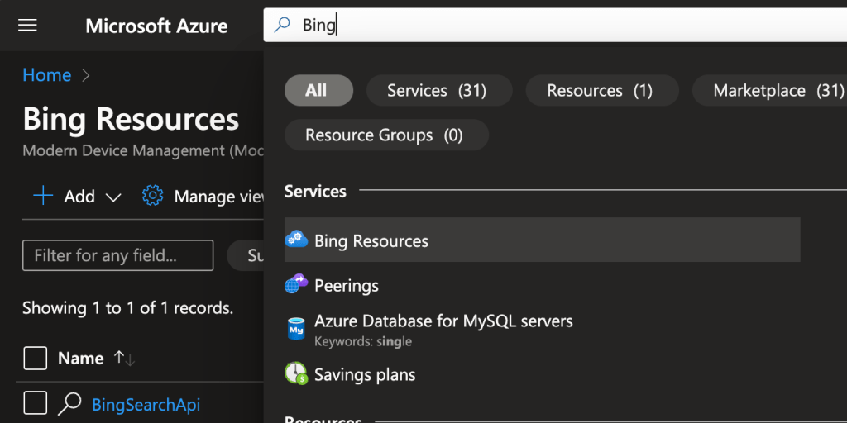
Task: Click the search magnifier icon in search bar
Action: (x=282, y=25)
